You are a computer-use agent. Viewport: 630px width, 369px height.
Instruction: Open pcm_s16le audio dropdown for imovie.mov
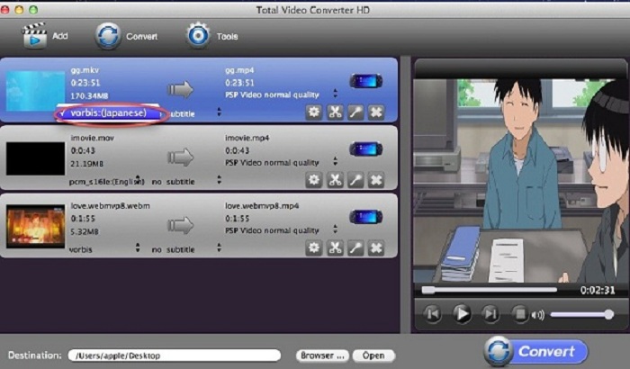(x=138, y=180)
